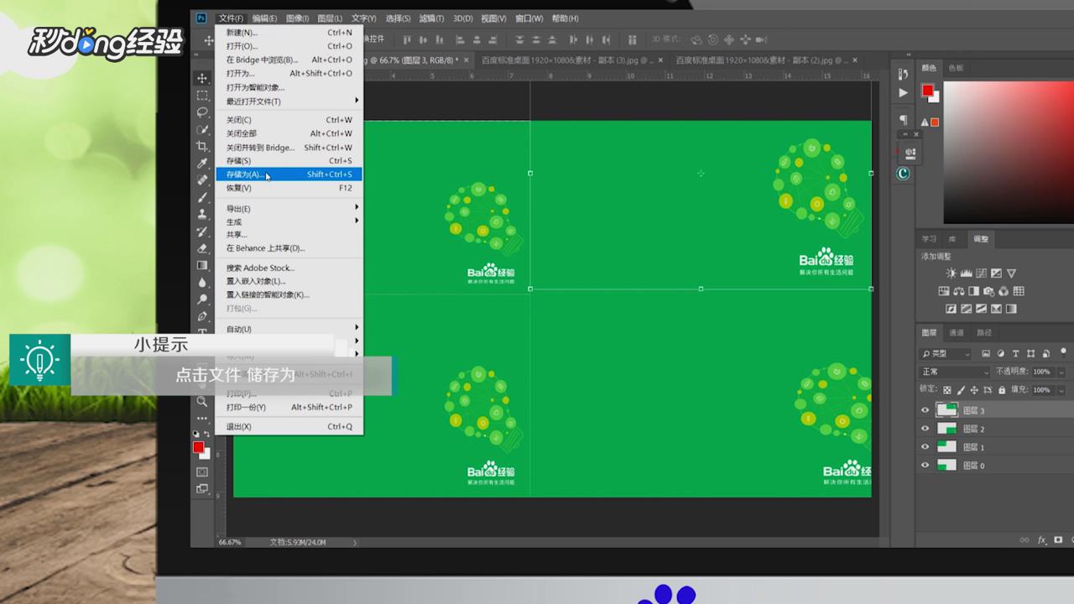Viewport: 1074px width, 604px height.
Task: Hide layer 图层 0 with eye icon
Action: tap(925, 466)
